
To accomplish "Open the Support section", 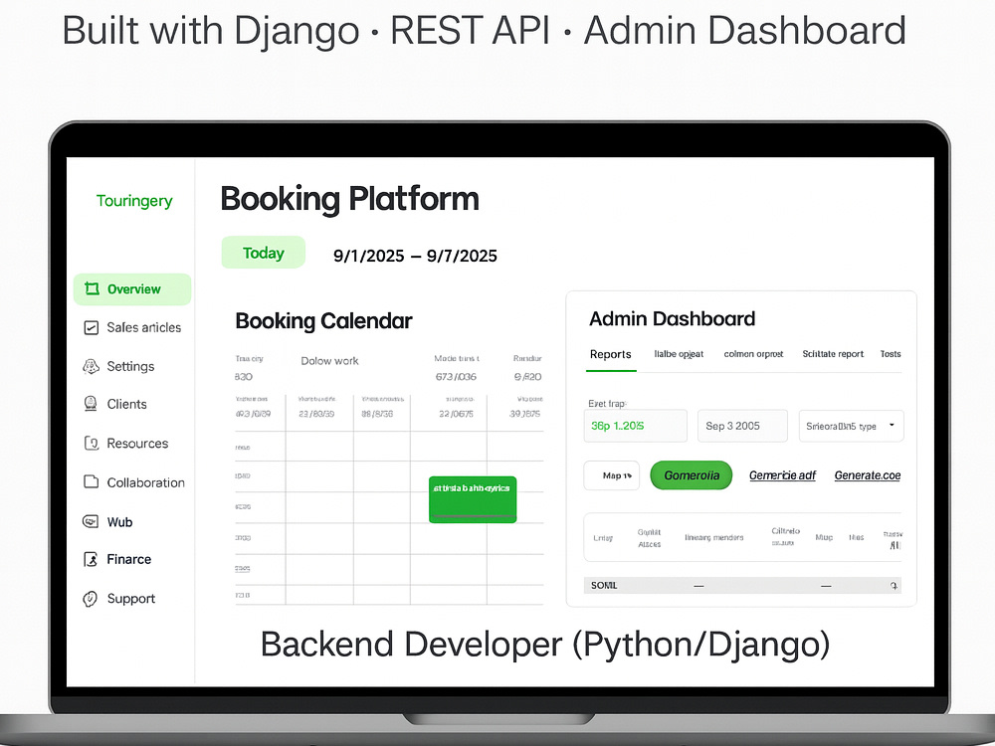I will 132,599.
